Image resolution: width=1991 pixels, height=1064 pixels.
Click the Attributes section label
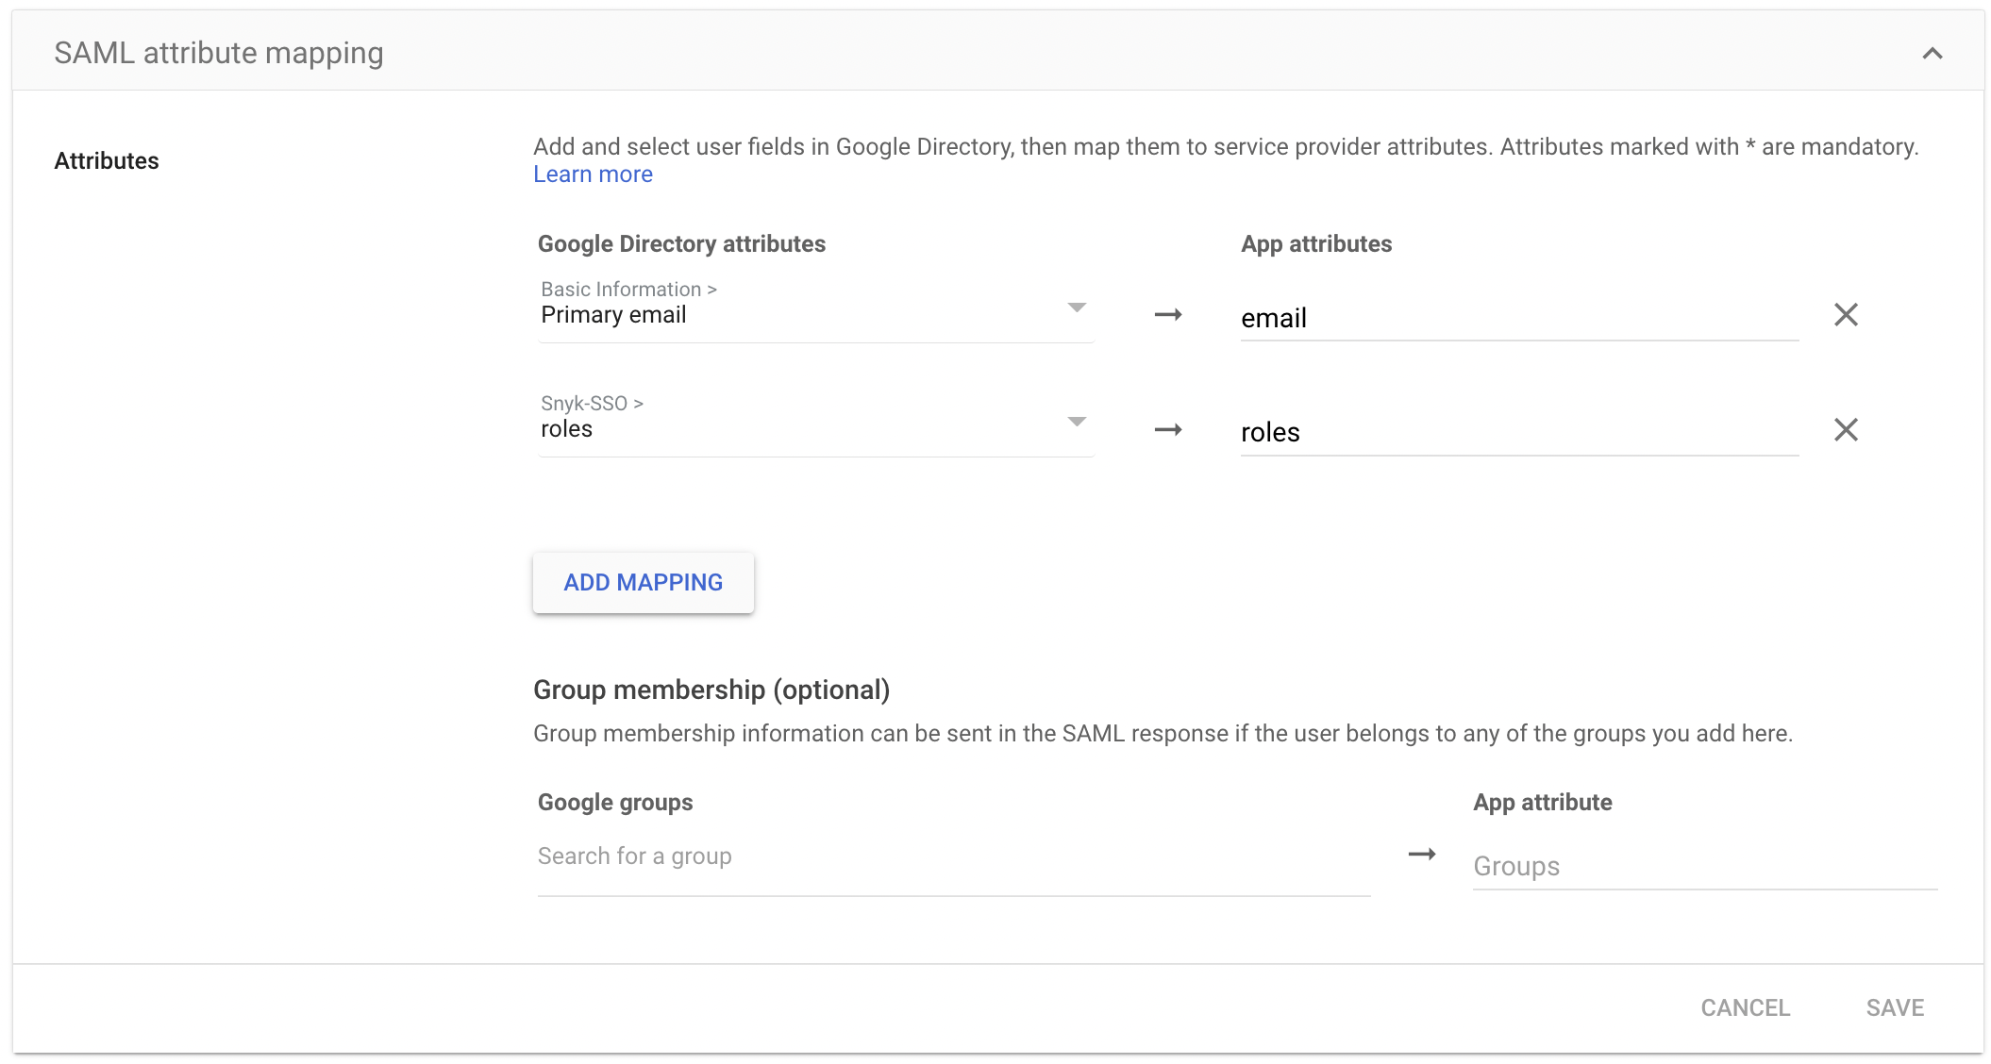pos(107,160)
